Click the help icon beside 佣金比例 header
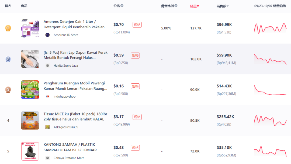The width and height of the screenshot is (291, 164). (176, 6)
